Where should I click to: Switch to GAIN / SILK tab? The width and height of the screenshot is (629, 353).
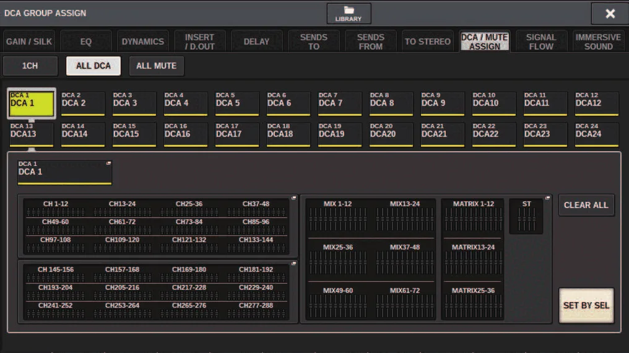coord(29,41)
